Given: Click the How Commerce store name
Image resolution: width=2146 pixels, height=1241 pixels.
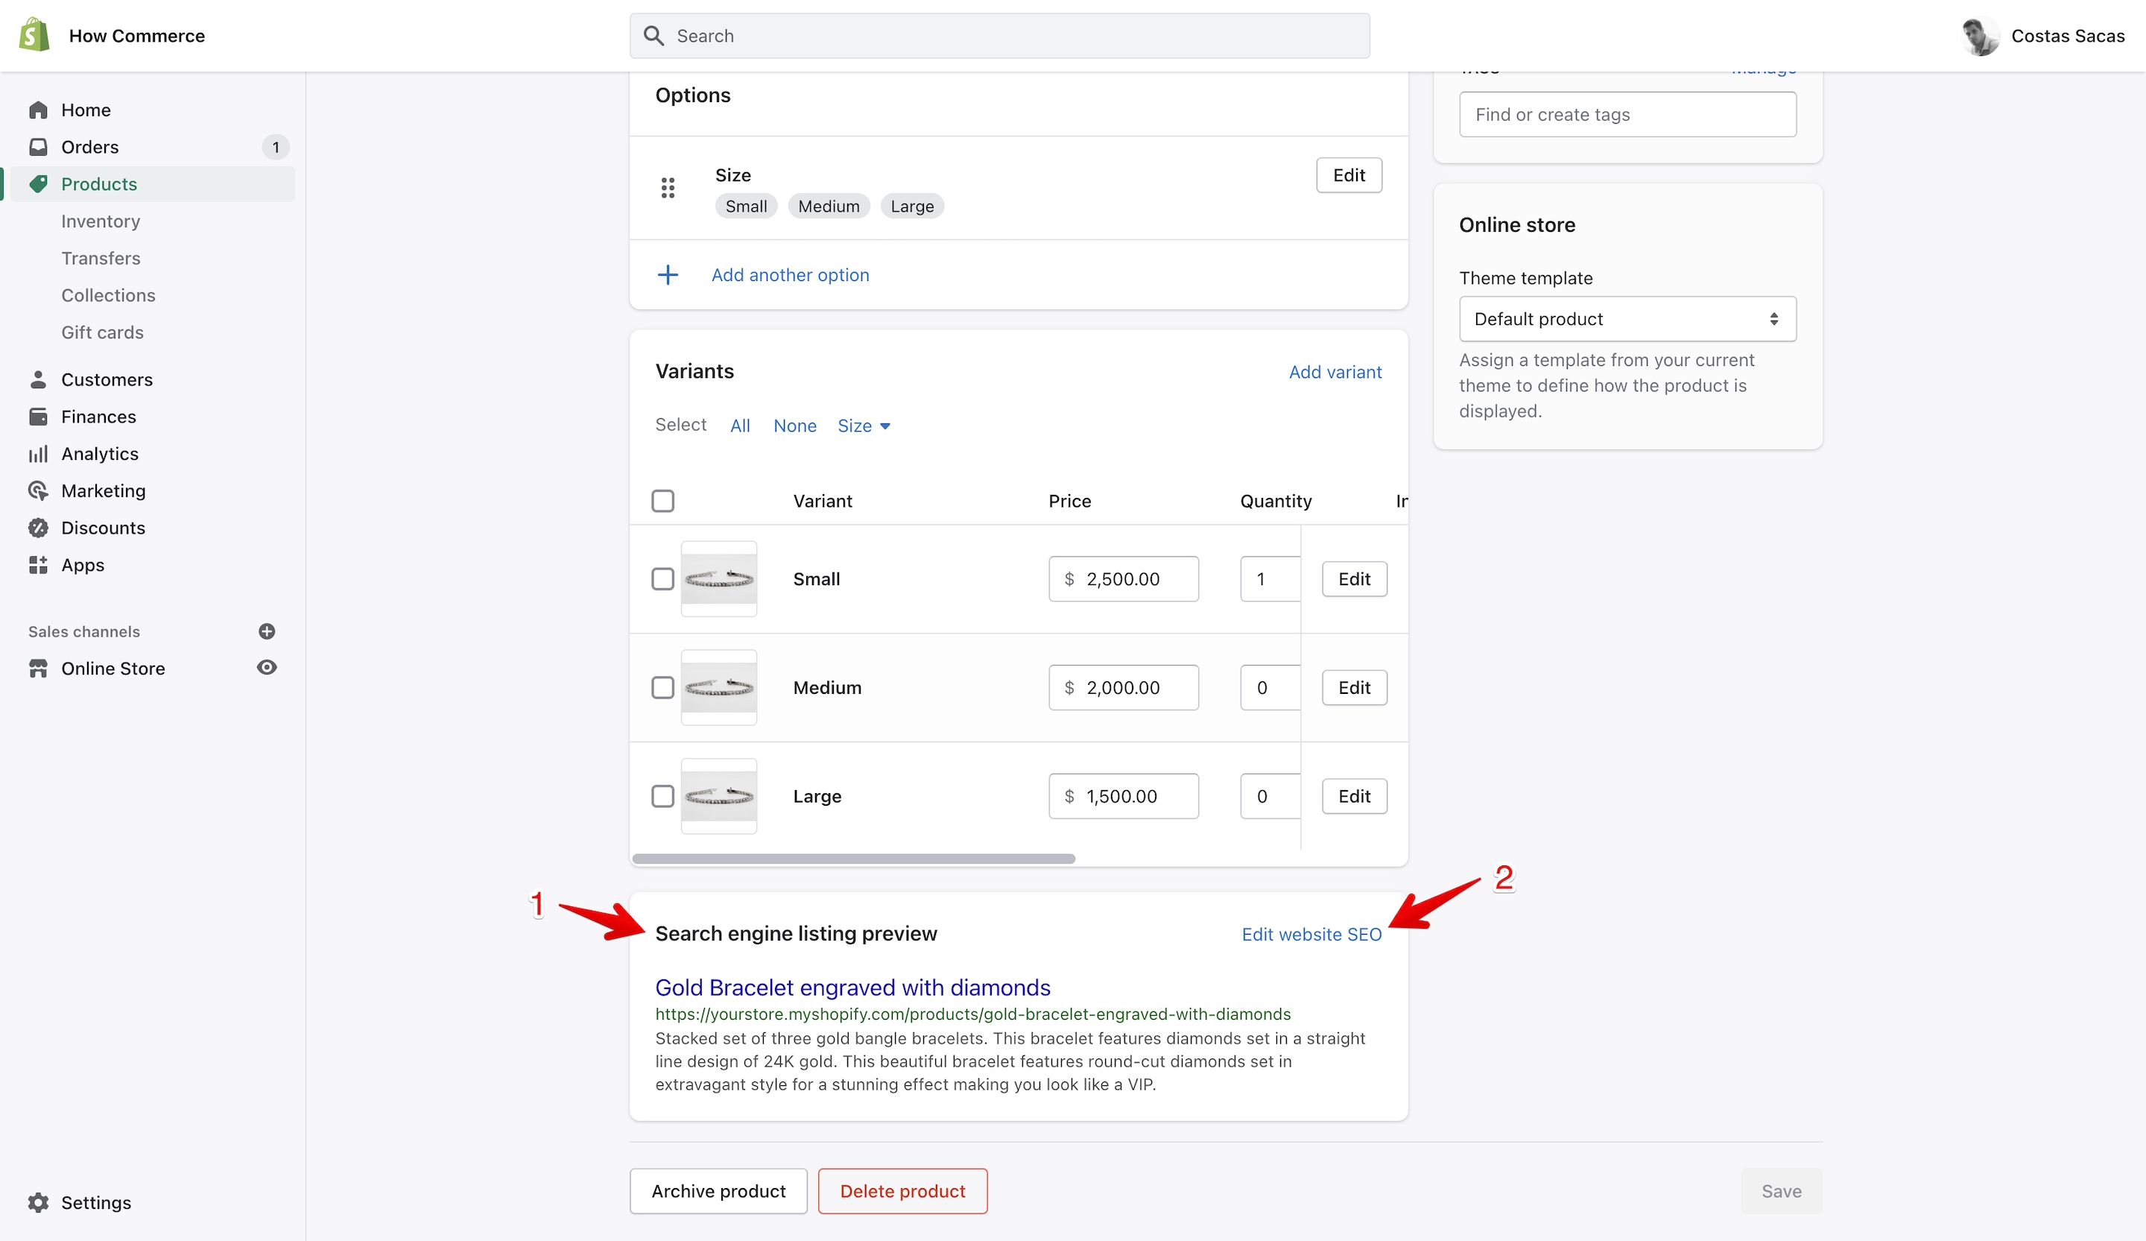Looking at the screenshot, I should (x=137, y=36).
